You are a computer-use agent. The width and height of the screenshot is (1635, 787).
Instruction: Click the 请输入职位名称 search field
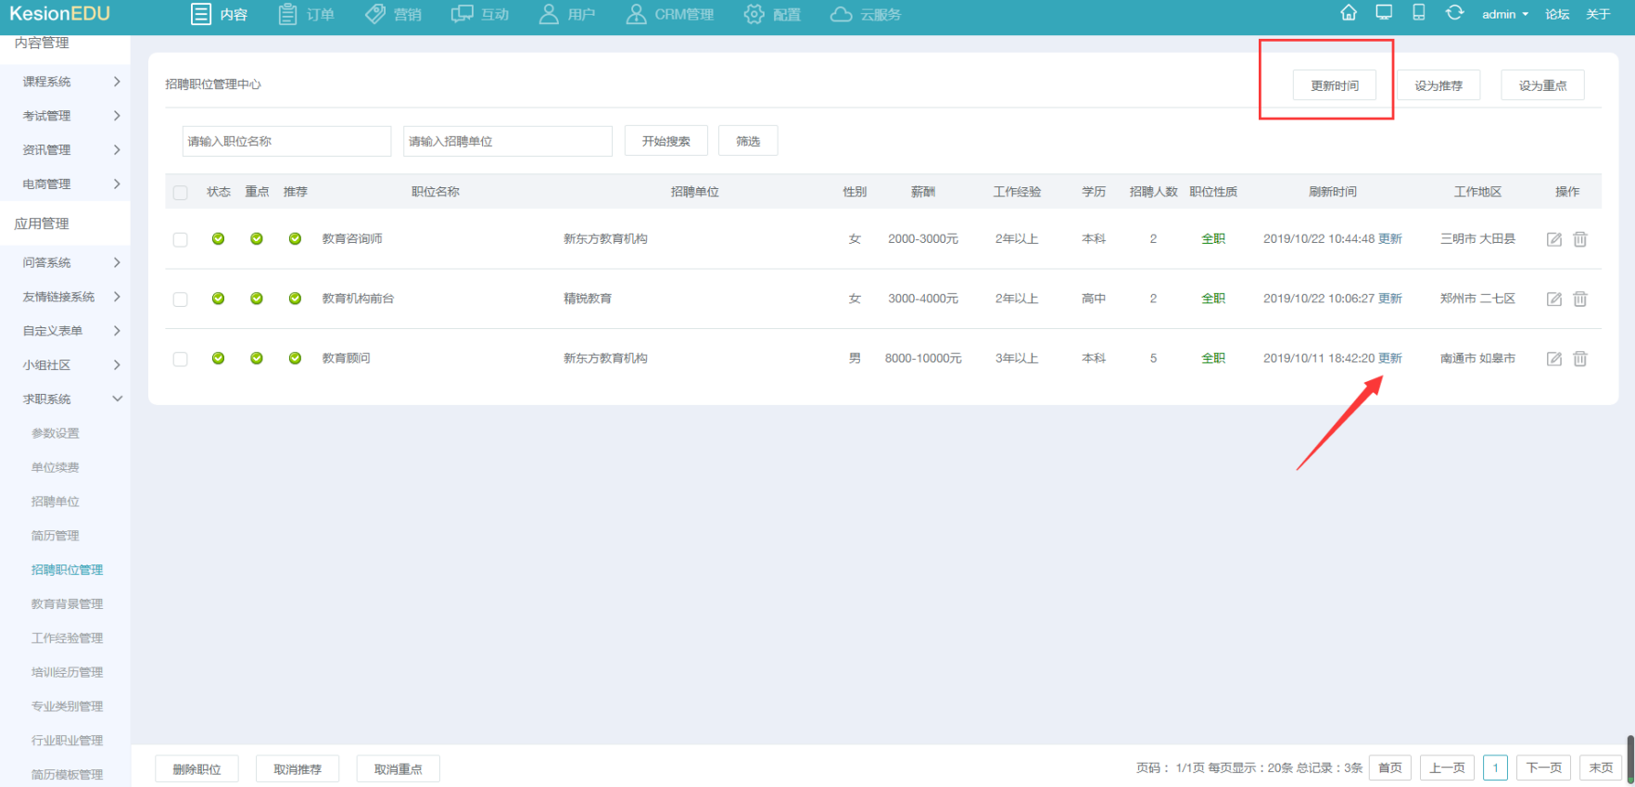[286, 141]
